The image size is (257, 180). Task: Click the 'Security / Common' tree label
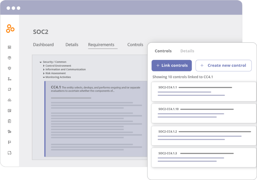point(55,62)
